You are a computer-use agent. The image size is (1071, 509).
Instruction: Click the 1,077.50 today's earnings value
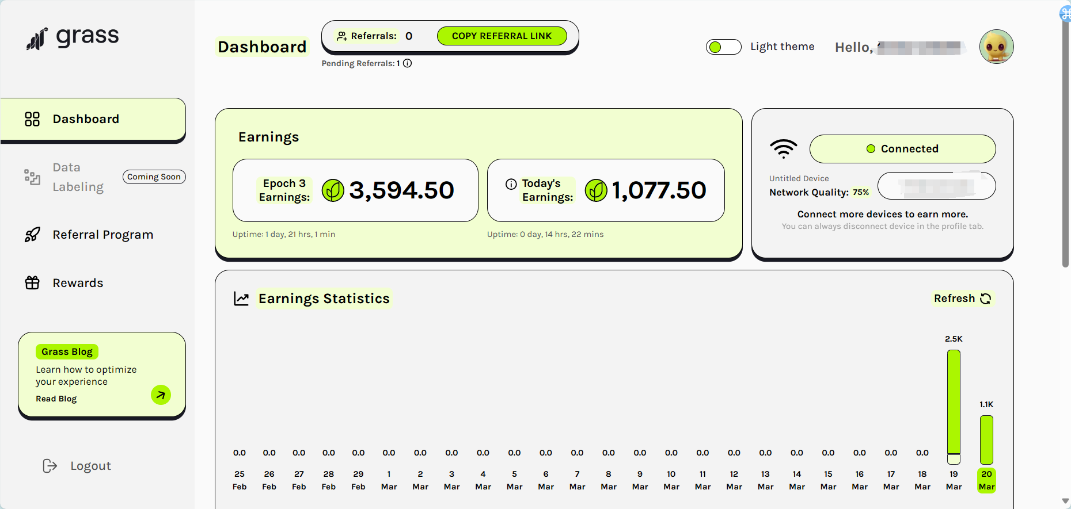tap(659, 190)
